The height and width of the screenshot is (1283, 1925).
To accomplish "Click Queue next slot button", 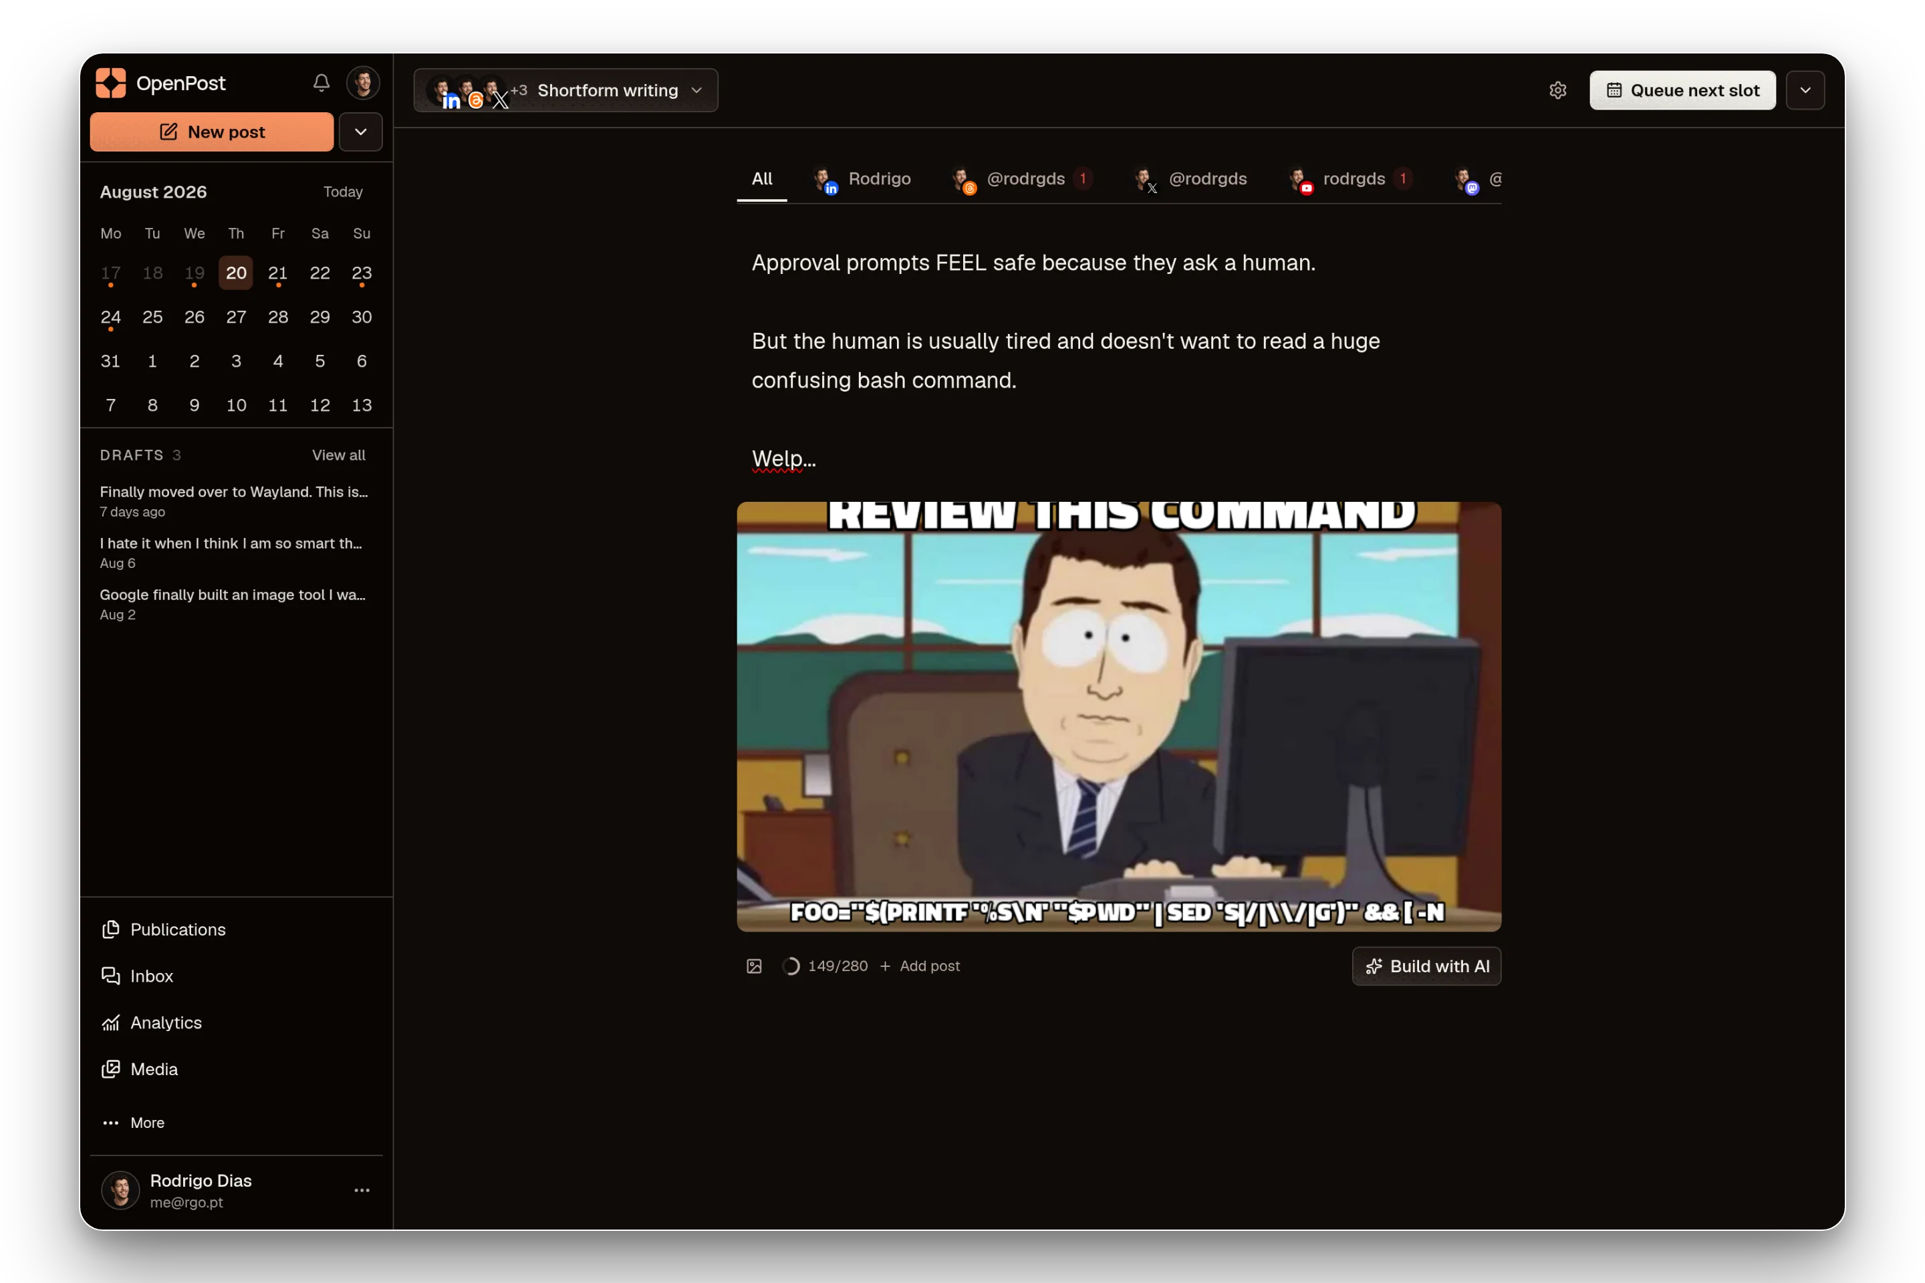I will pos(1683,90).
